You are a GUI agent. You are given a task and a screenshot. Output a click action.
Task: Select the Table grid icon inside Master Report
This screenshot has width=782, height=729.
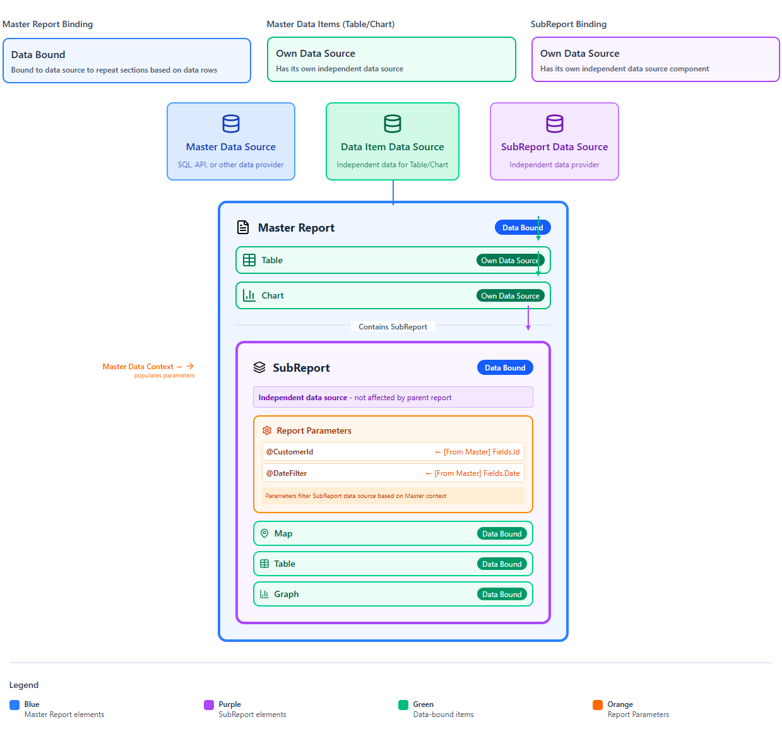pyautogui.click(x=249, y=260)
